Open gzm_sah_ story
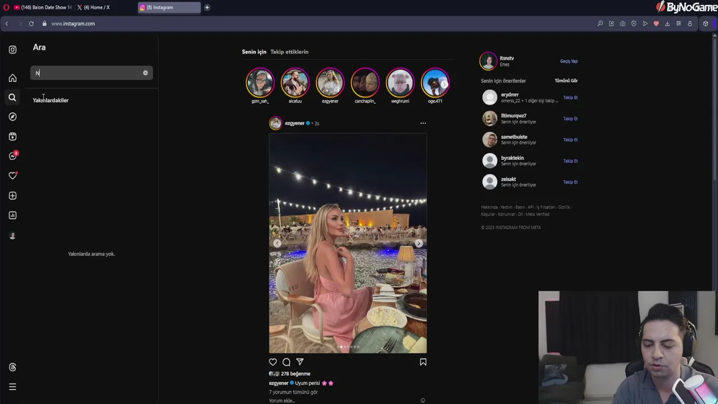 (x=260, y=82)
